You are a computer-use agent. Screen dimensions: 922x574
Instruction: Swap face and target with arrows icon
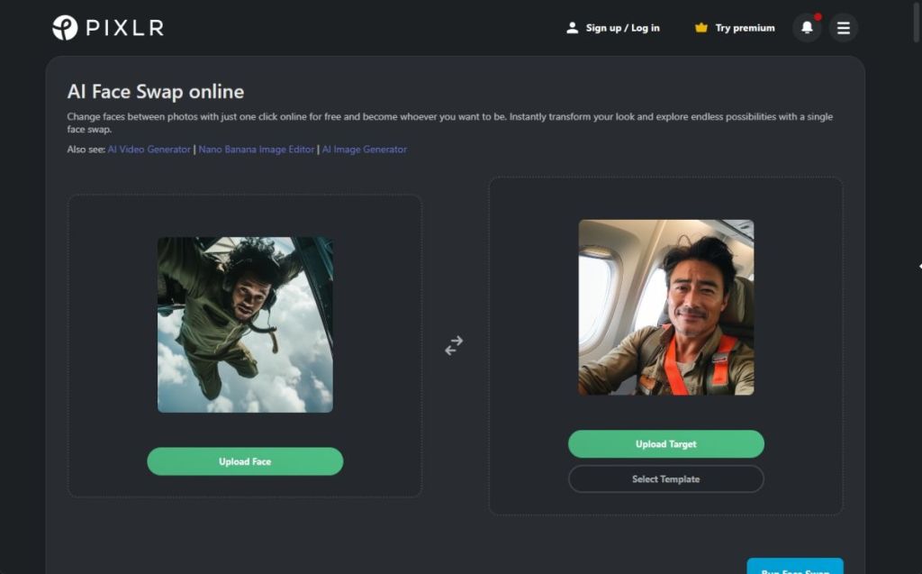click(454, 345)
